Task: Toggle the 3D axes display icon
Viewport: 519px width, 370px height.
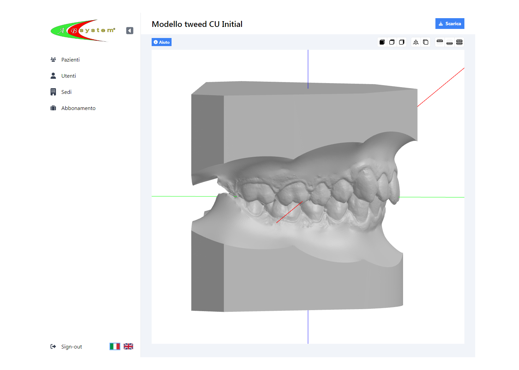Action: [x=416, y=42]
